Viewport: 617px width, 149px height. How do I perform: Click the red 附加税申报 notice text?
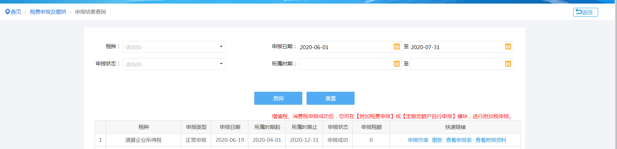tap(392, 116)
